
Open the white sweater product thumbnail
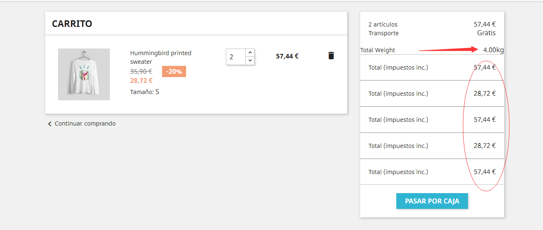click(84, 74)
